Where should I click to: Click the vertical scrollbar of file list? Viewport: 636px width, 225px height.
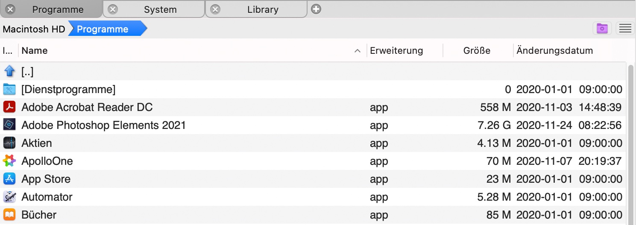pos(630,141)
